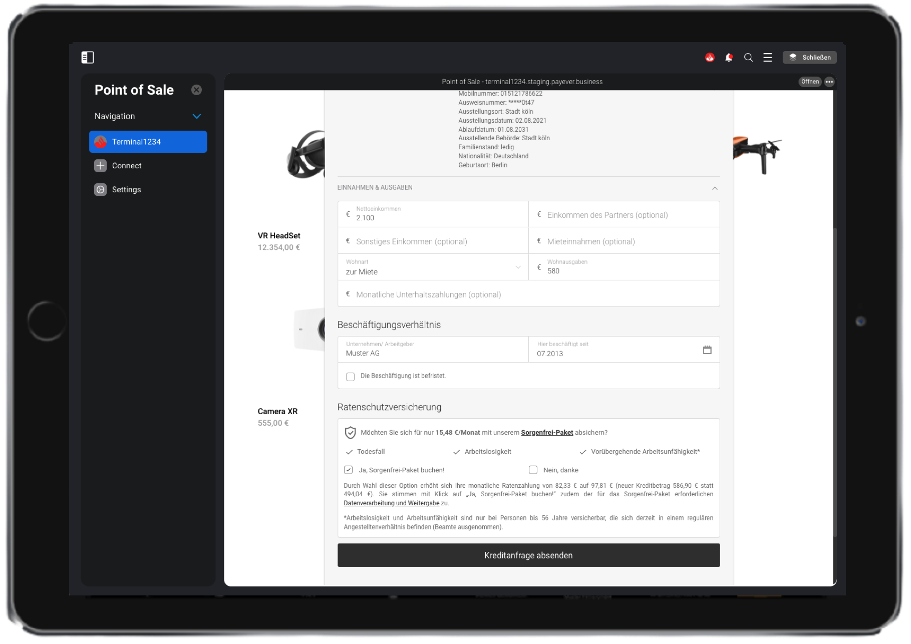The width and height of the screenshot is (911, 644).
Task: Toggle the sidebar panel icon
Action: tap(88, 58)
